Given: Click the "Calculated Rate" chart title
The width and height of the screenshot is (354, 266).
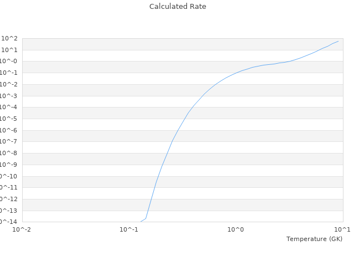Looking at the screenshot, I should click(x=177, y=7).
